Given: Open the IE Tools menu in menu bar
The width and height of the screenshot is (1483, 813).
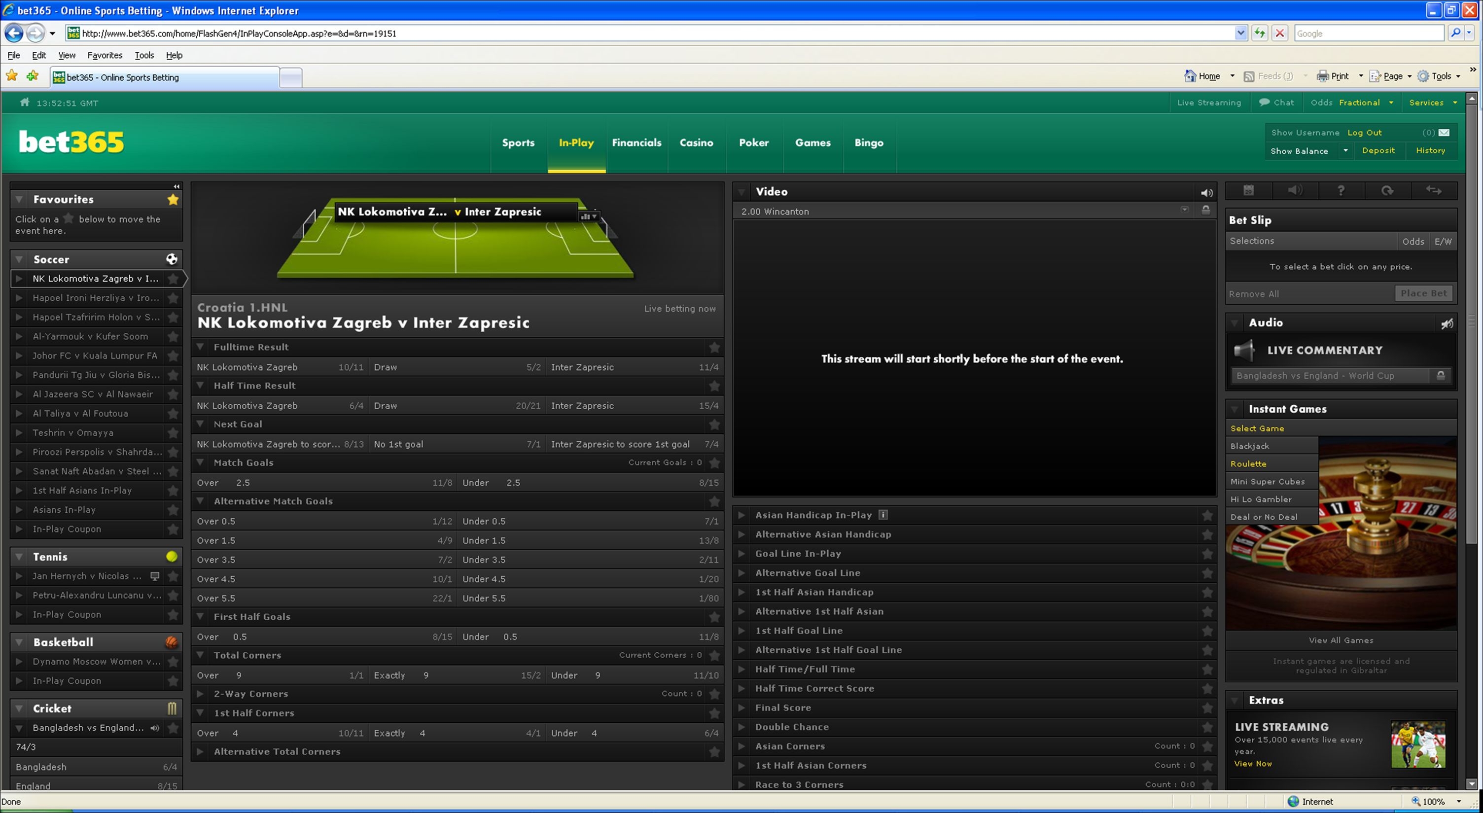Looking at the screenshot, I should (144, 55).
